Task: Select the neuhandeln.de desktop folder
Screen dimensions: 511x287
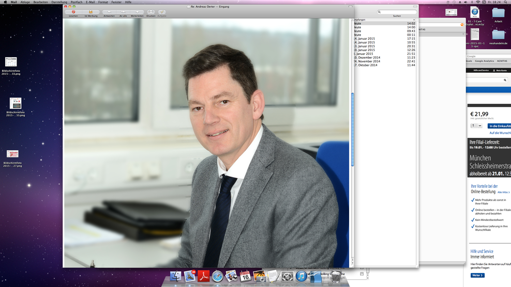Action: pyautogui.click(x=498, y=37)
